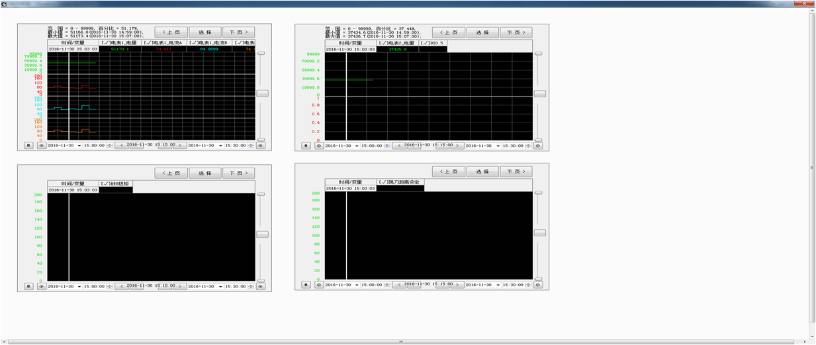Screen dimensions: 816x345
Task: Click <上页 button in 跳刀距离设定 panel
Action: point(449,171)
